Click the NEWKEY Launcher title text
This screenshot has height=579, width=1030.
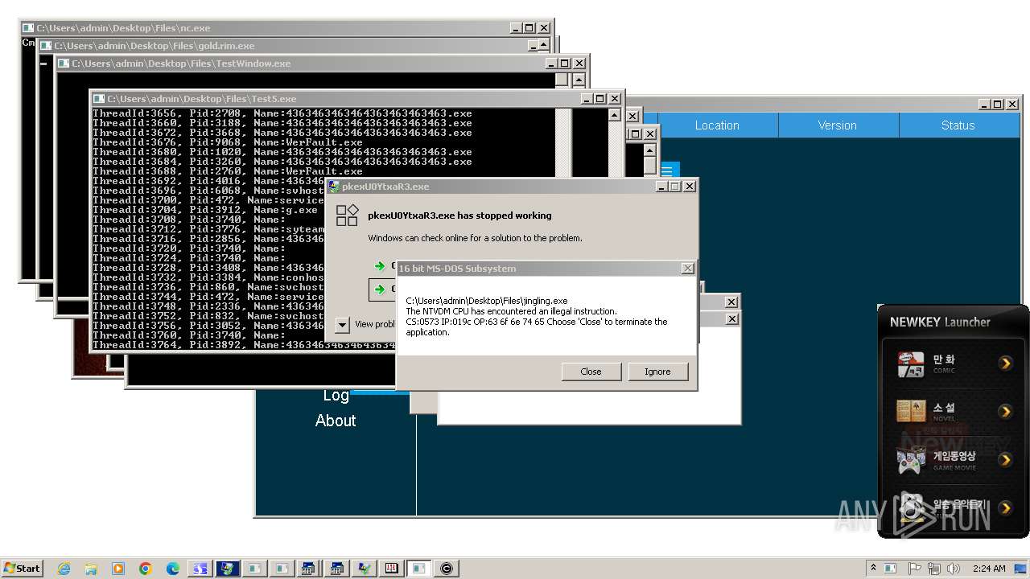point(940,322)
